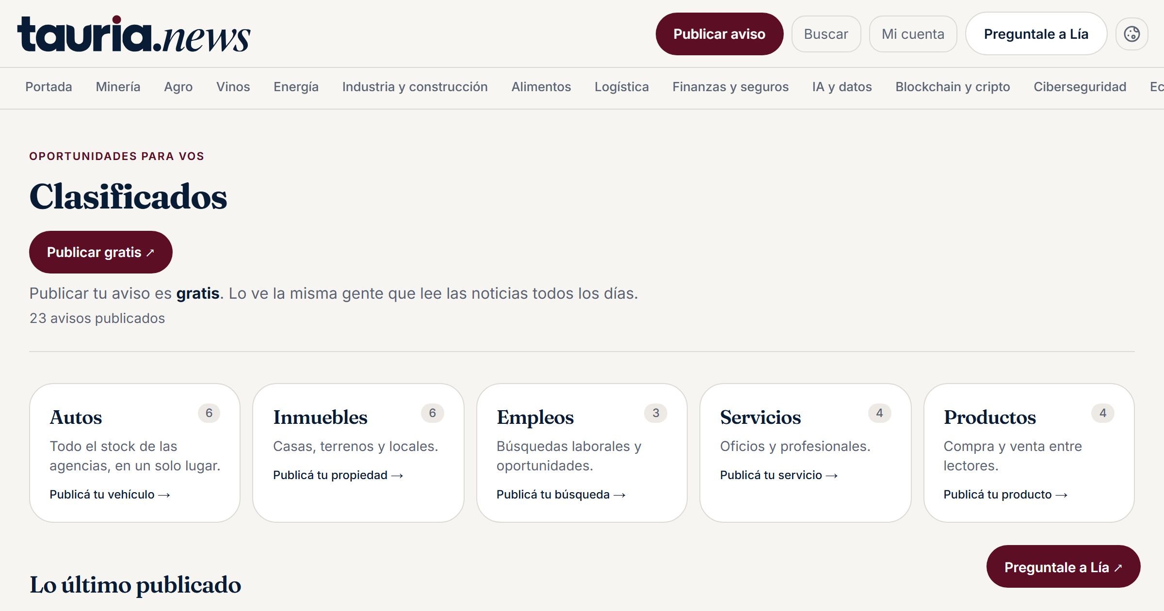Open the Autos category card heading

[76, 417]
